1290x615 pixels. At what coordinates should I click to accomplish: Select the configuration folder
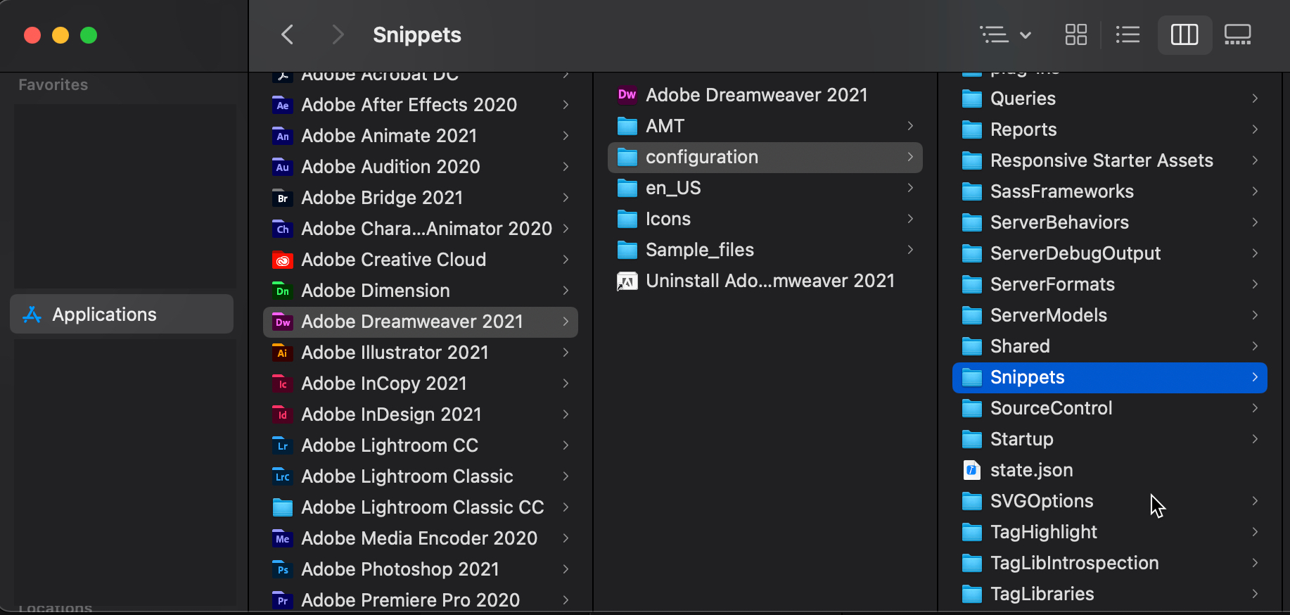701,157
